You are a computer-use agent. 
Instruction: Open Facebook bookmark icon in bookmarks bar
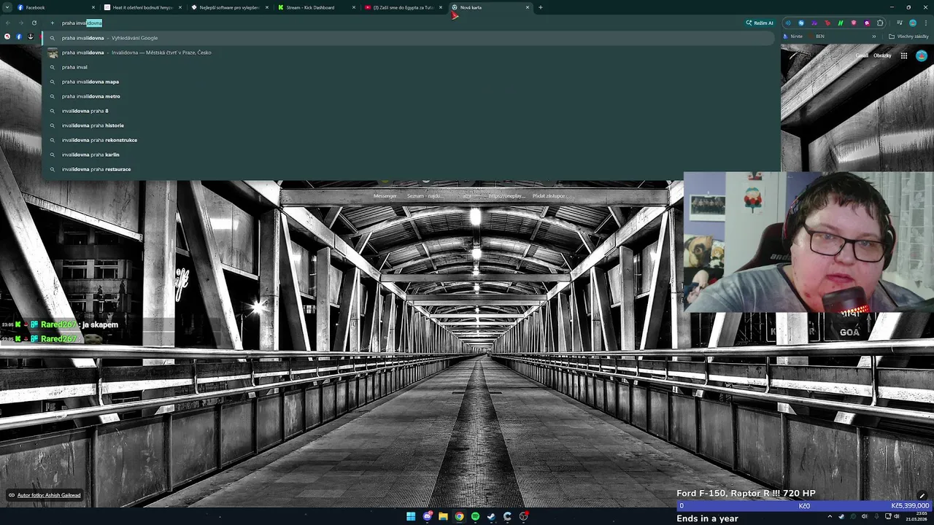click(x=19, y=36)
